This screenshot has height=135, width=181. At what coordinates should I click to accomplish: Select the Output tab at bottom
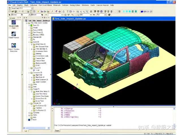57,130
